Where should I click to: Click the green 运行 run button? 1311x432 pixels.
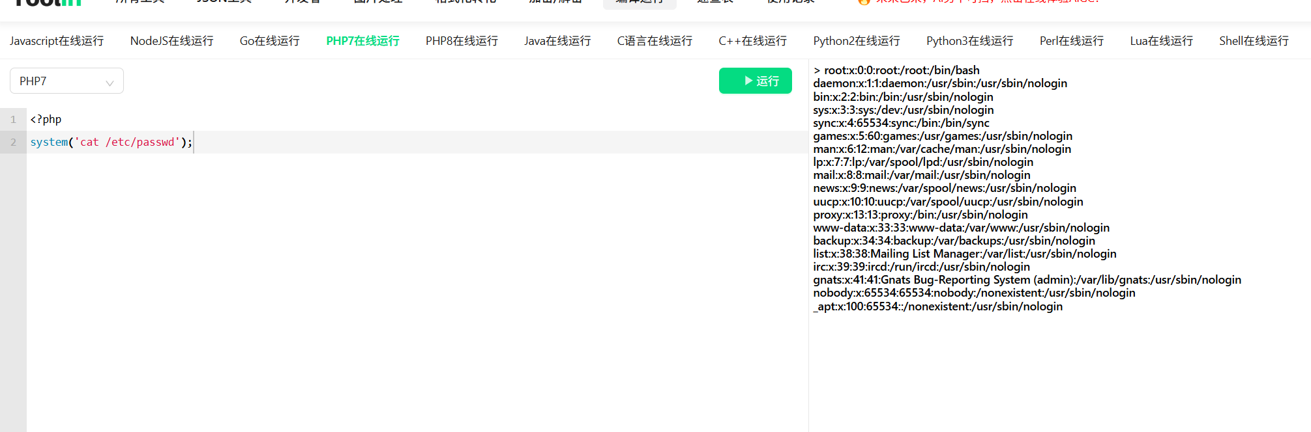pyautogui.click(x=756, y=81)
